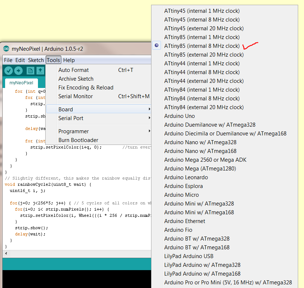
Task: Pick the Arduino Fio board
Action: (x=178, y=230)
